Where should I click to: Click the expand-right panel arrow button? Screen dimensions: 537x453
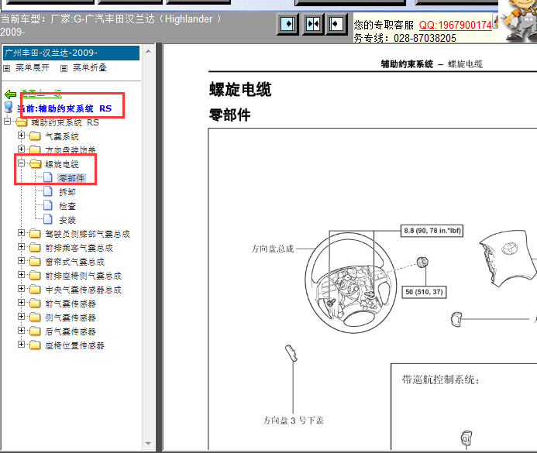point(287,24)
